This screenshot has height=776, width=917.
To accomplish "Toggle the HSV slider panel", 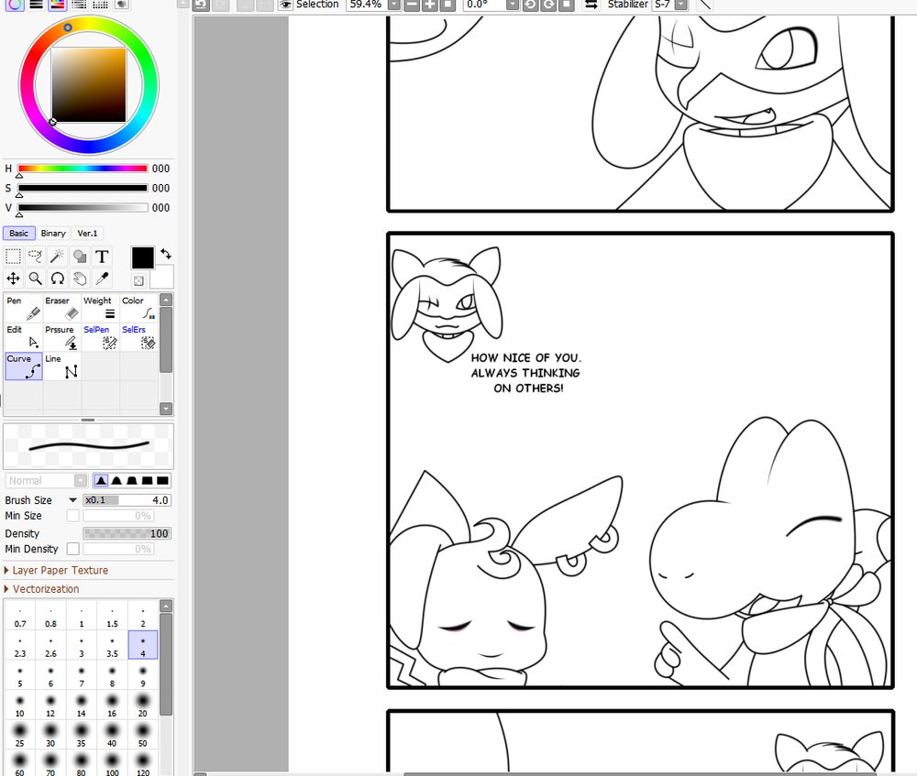I will pyautogui.click(x=57, y=4).
